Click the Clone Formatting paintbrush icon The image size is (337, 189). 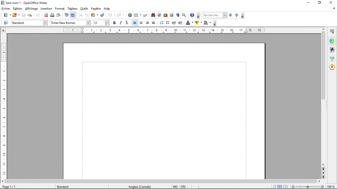tap(102, 15)
